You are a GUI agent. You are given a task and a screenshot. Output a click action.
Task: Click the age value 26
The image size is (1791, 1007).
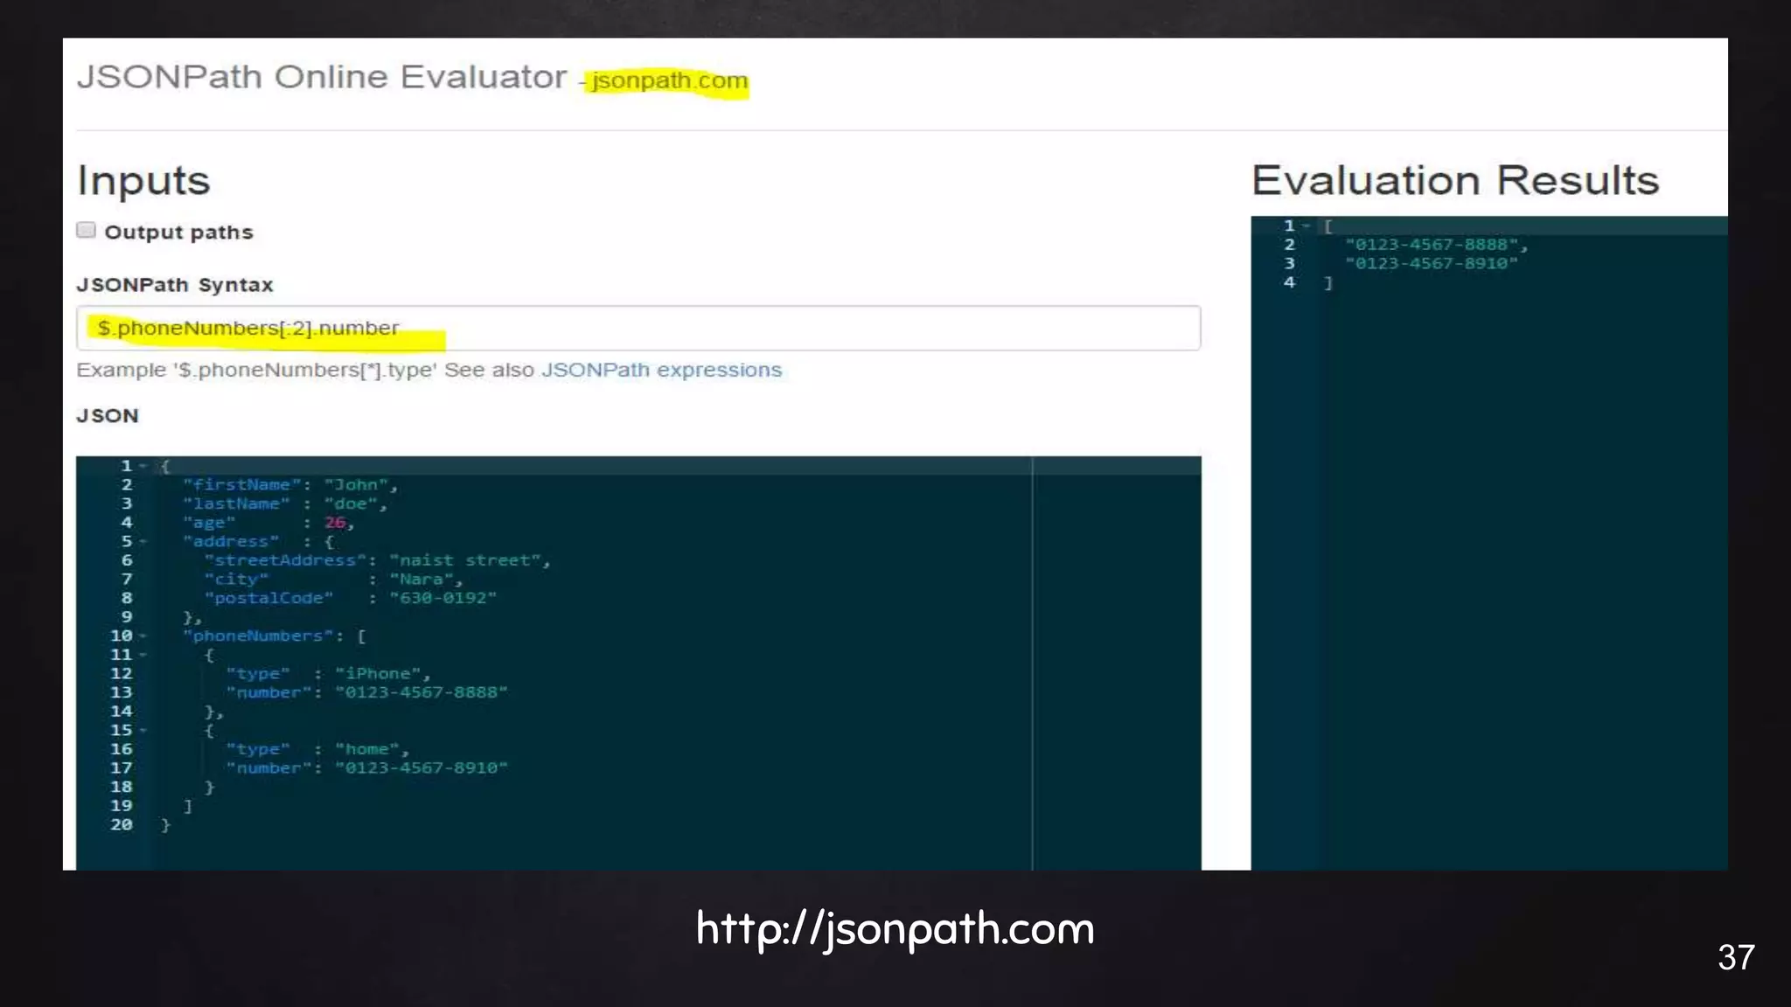[335, 523]
